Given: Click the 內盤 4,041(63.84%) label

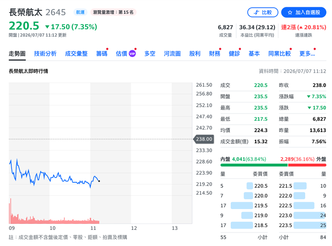Looking at the screenshot, I should click(x=243, y=159).
